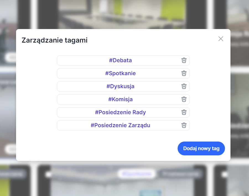Screen dimensions: 249x196
Task: Click the Zarządzanie tagami dialog heading
Action: tap(55, 40)
